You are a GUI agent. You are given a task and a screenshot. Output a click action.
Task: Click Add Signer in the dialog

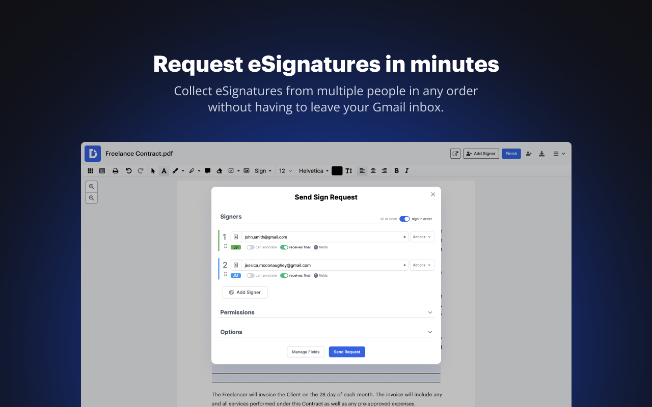point(245,293)
